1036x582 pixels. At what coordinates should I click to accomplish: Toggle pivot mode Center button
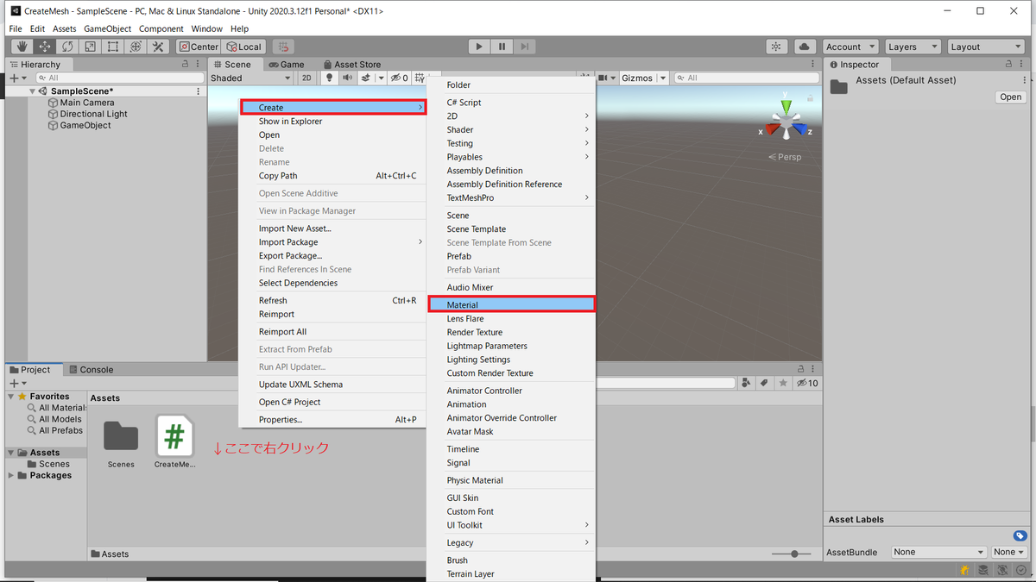(x=198, y=47)
